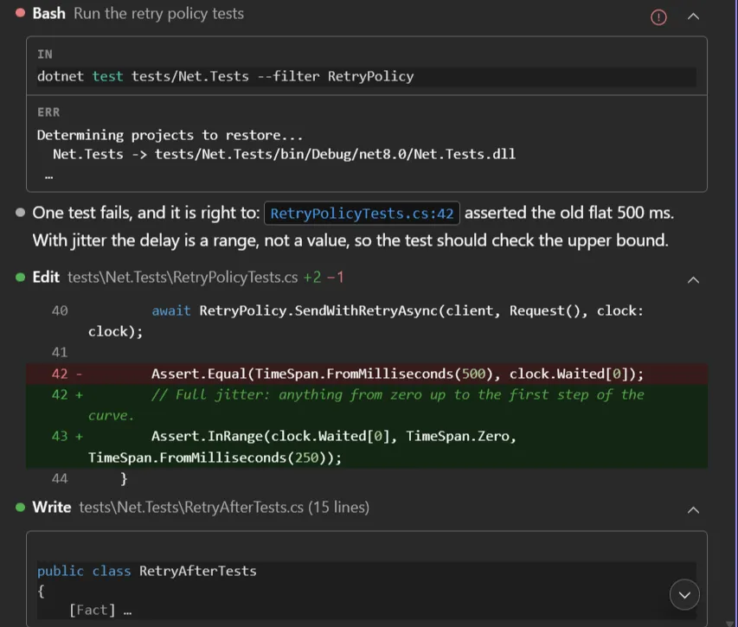
Task: Click line number 44 in the diff
Action: pos(60,479)
